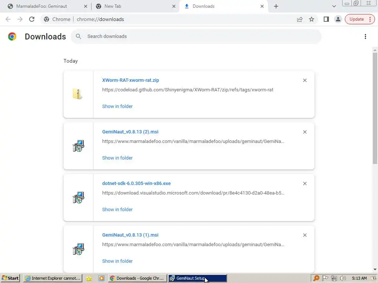Show dotnet-sdk-6.0.305 exe in folder

pyautogui.click(x=117, y=210)
